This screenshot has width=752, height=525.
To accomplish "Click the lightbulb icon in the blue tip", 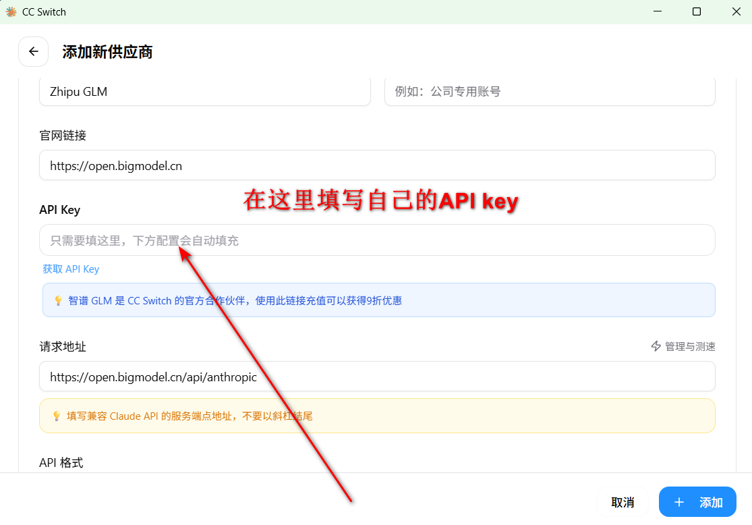I will (x=58, y=300).
